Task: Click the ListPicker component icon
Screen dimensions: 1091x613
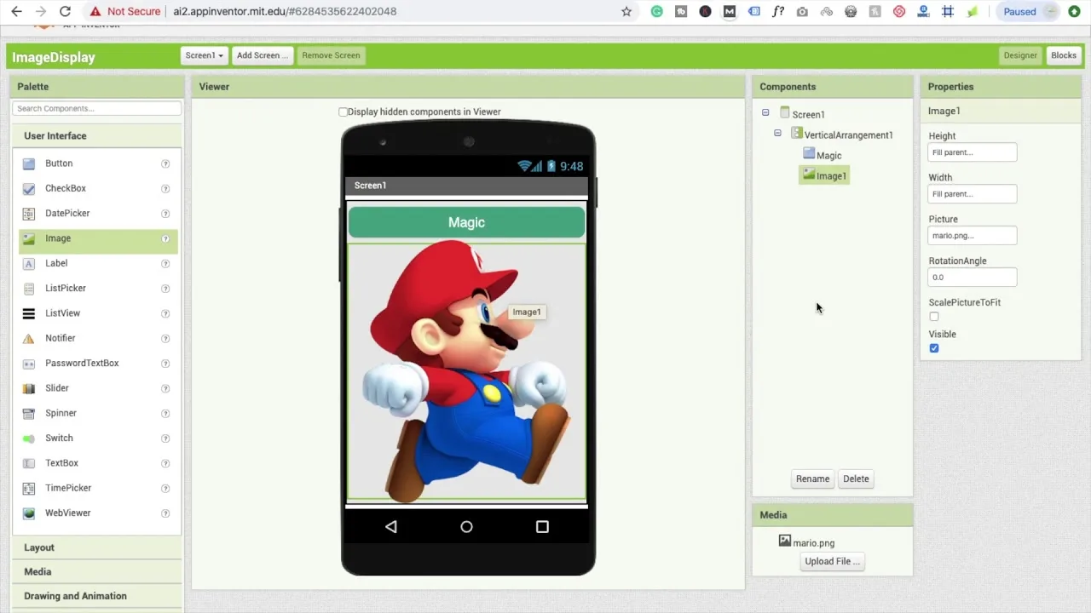Action: tap(29, 289)
